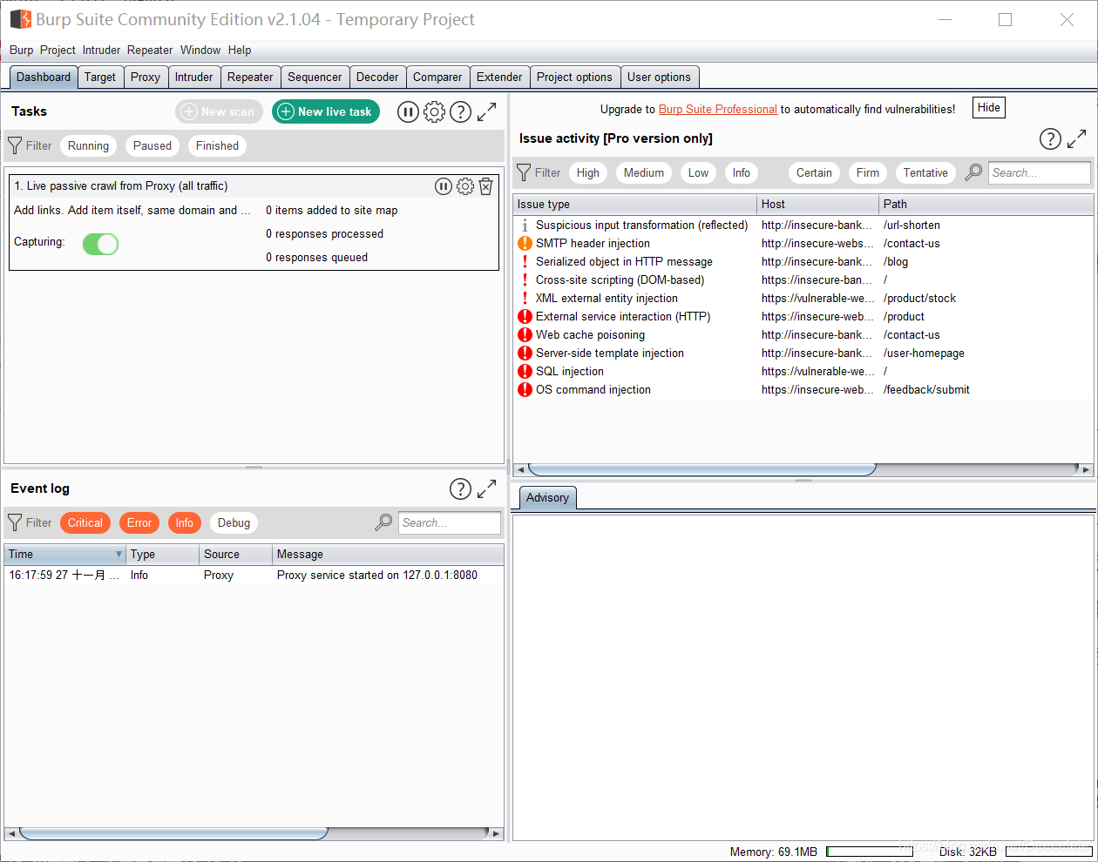Expand the Event log panel
This screenshot has width=1098, height=862.
click(x=486, y=488)
